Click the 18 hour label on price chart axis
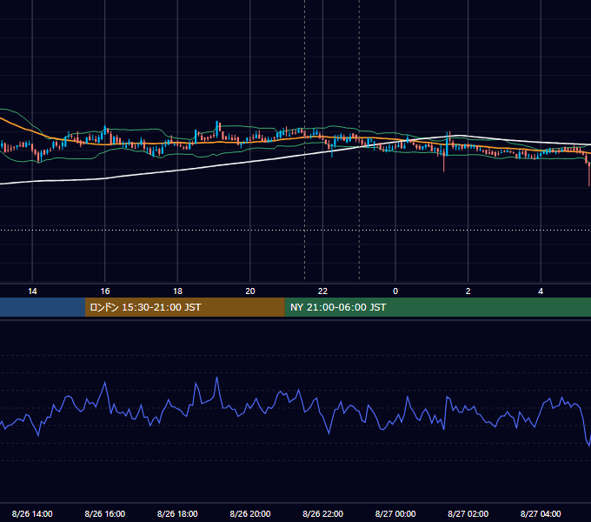Image resolution: width=591 pixels, height=522 pixels. click(x=177, y=291)
